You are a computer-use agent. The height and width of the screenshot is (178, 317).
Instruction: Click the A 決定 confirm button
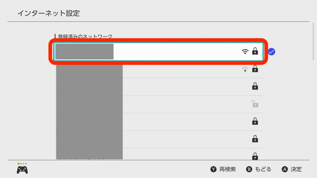coord(292,169)
